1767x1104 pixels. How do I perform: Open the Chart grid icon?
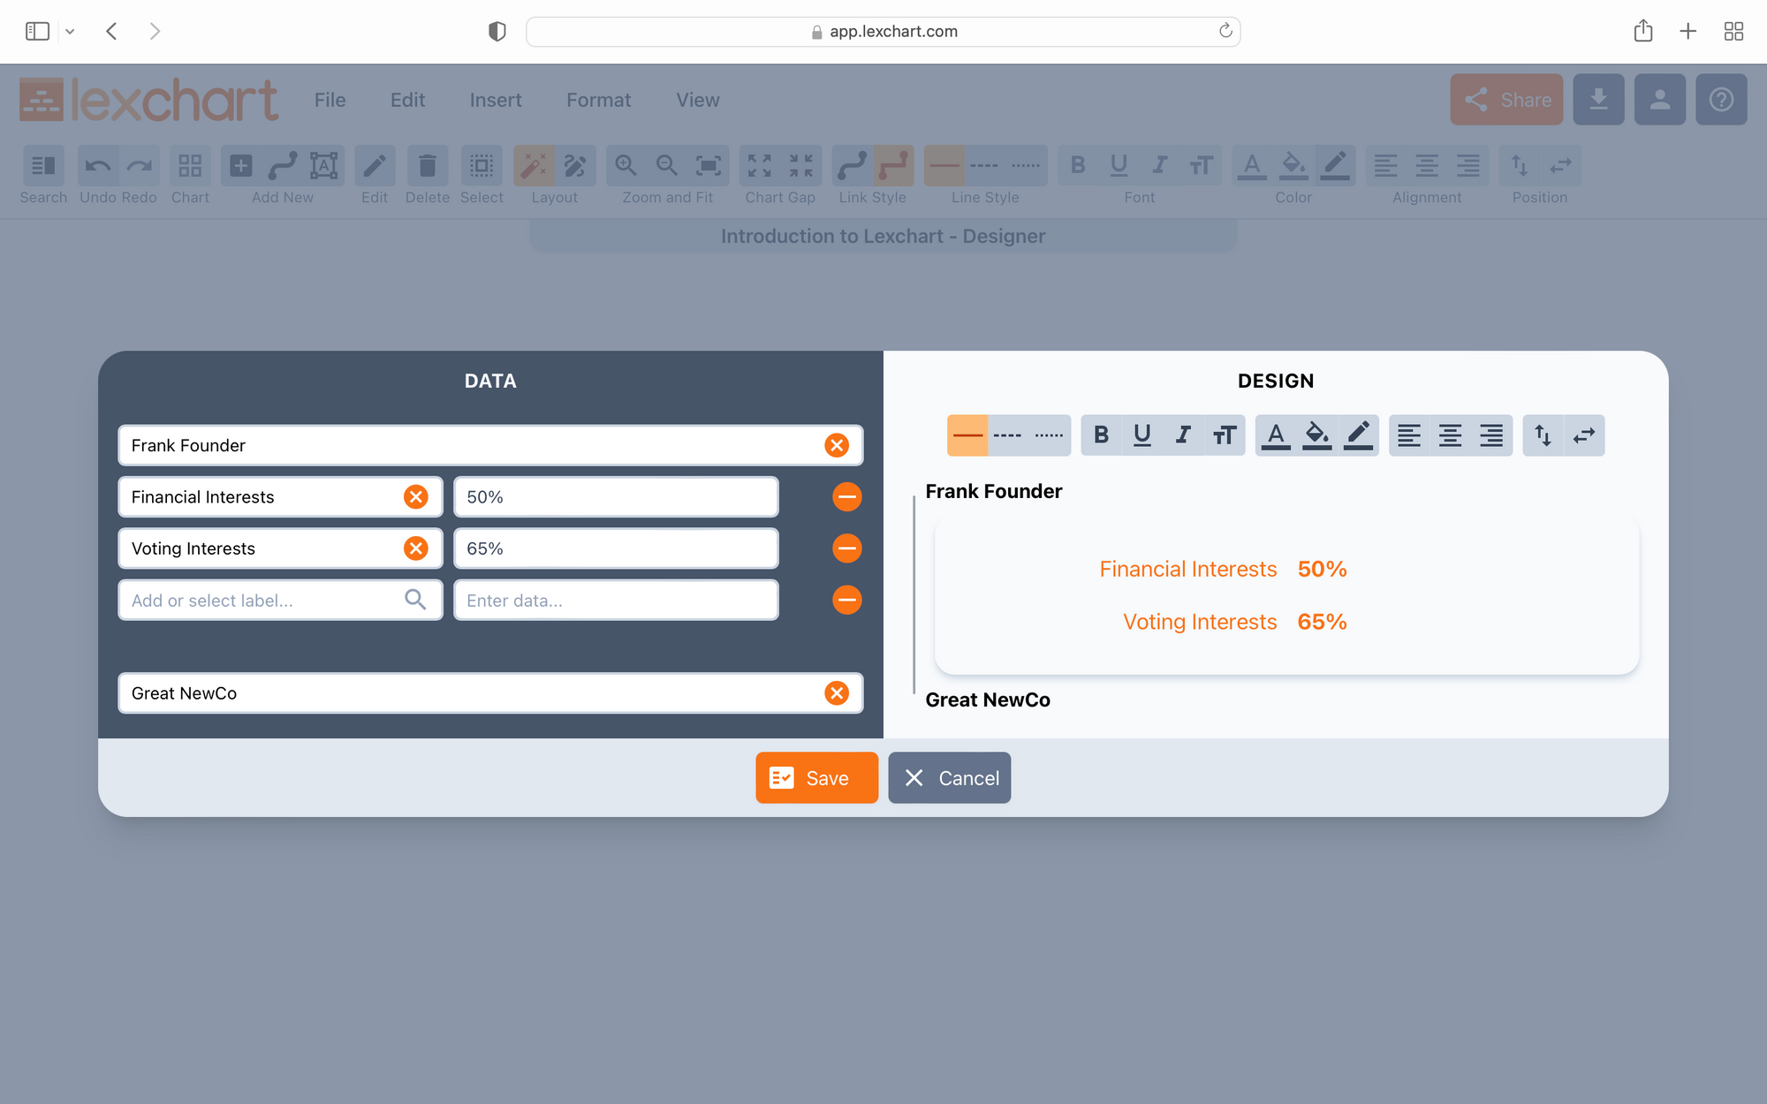click(x=190, y=165)
